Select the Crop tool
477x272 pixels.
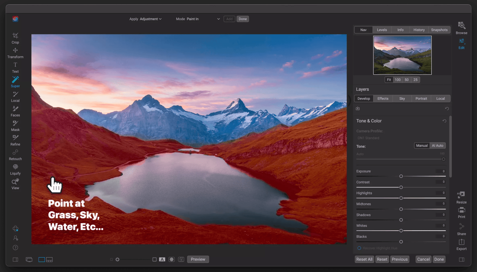(x=15, y=38)
